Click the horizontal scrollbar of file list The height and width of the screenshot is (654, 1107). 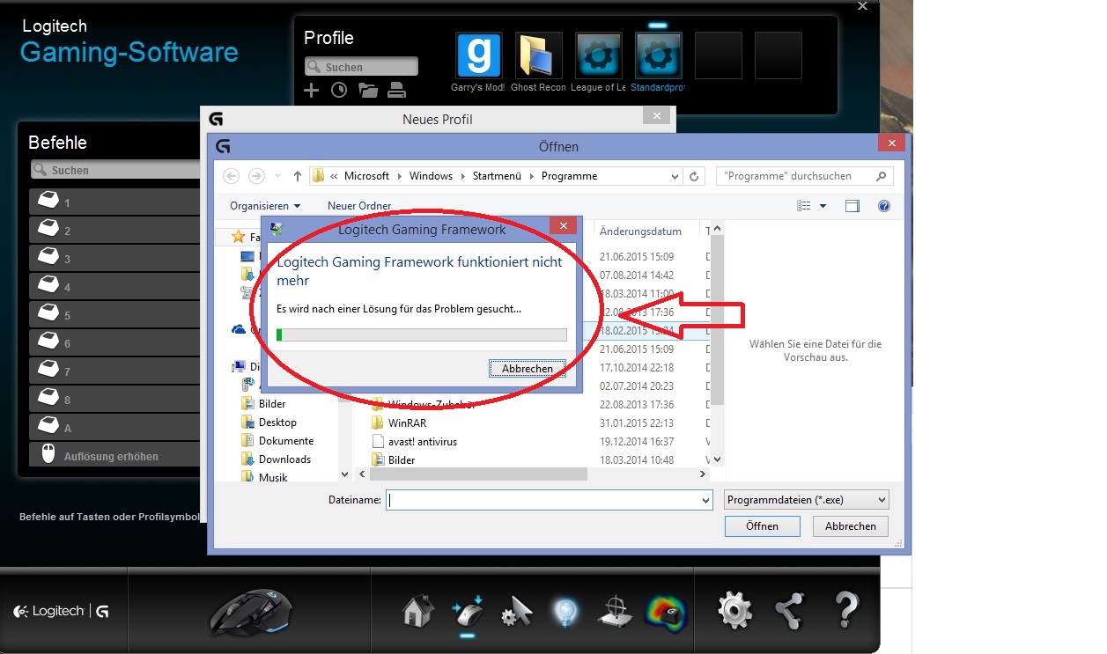531,474
